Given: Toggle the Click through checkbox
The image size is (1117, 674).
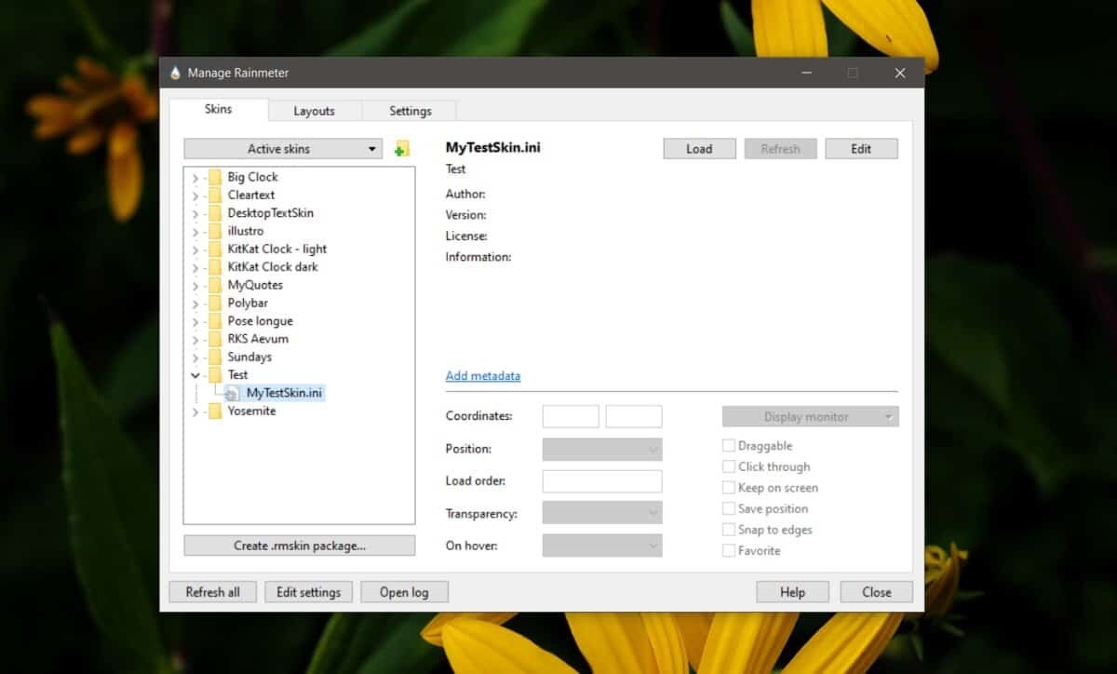Looking at the screenshot, I should click(x=729, y=467).
